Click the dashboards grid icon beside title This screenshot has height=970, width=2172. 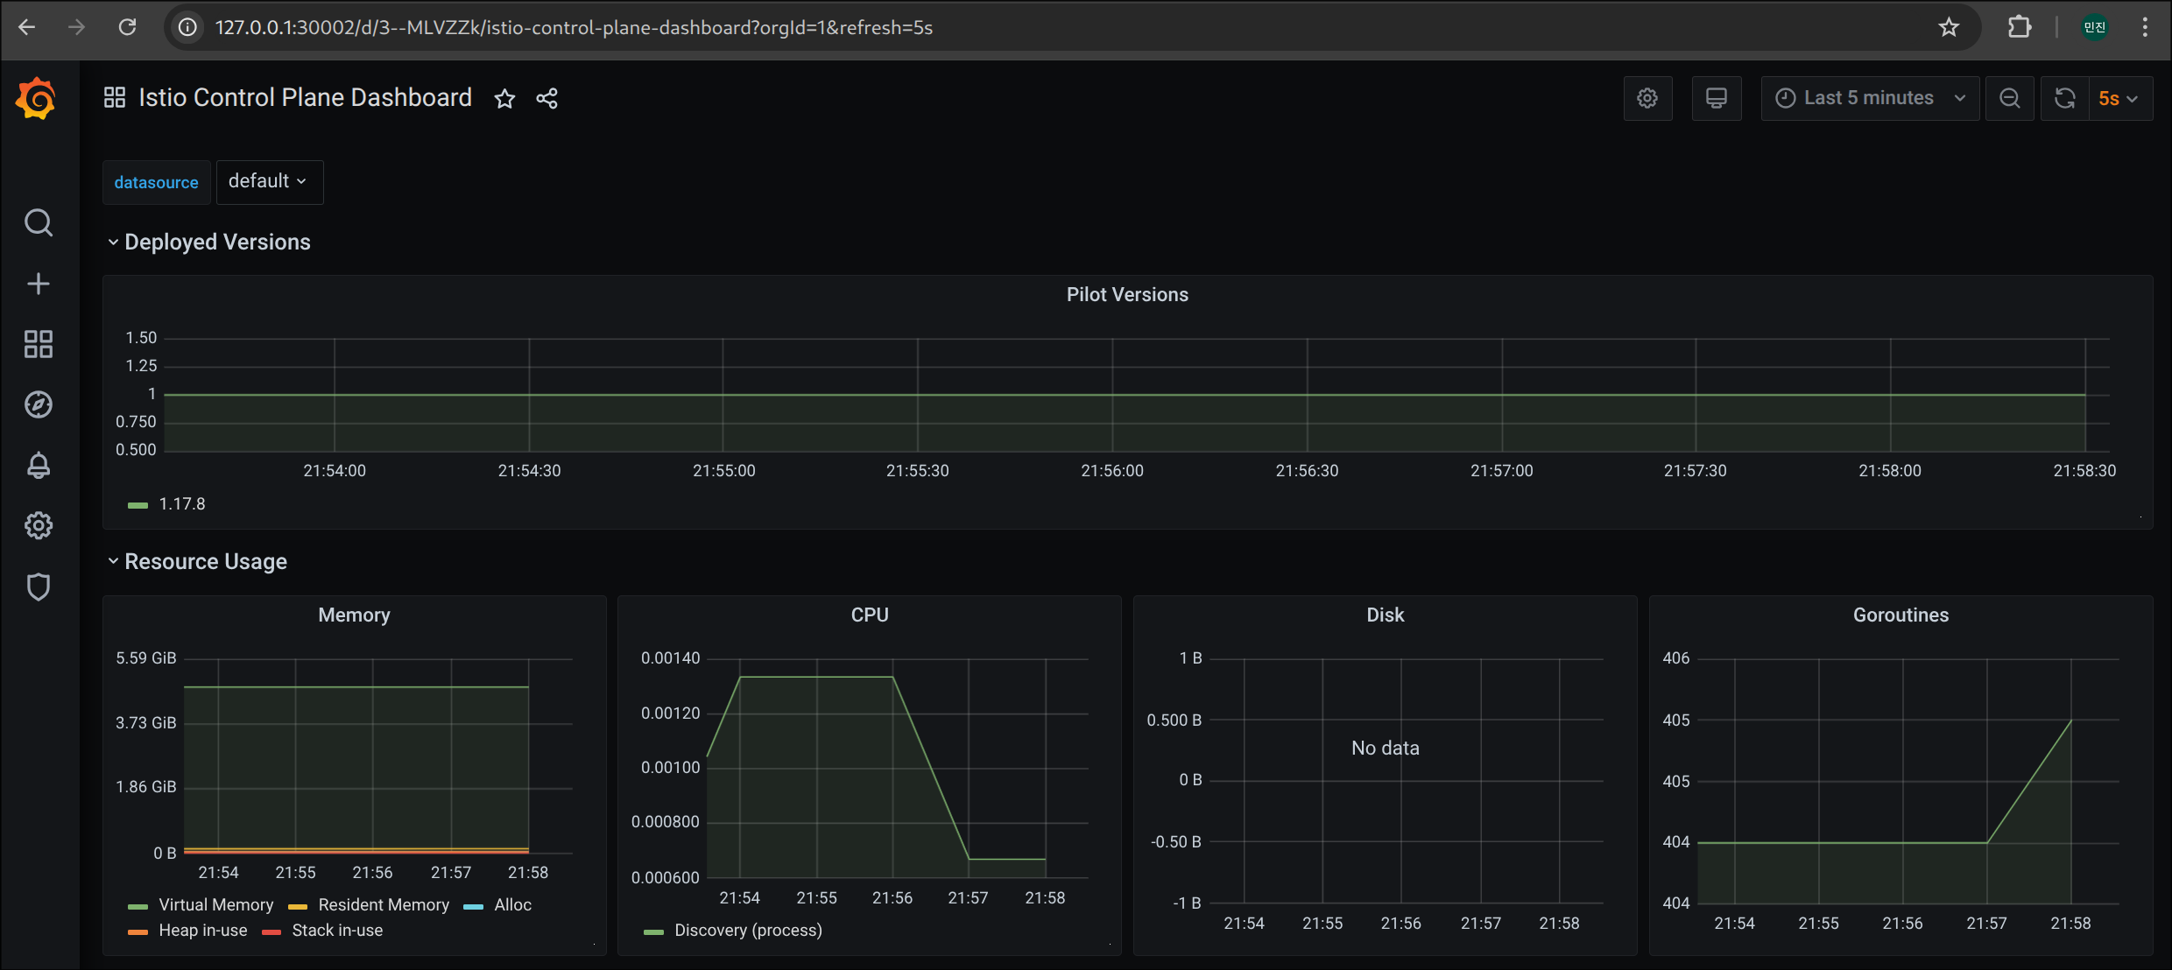pyautogui.click(x=115, y=97)
